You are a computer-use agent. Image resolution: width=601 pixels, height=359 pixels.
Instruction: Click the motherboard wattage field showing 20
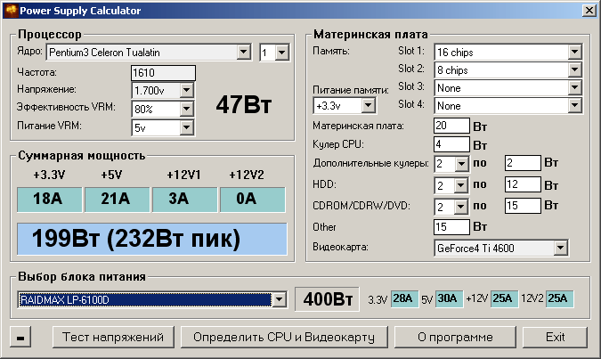[x=451, y=126]
